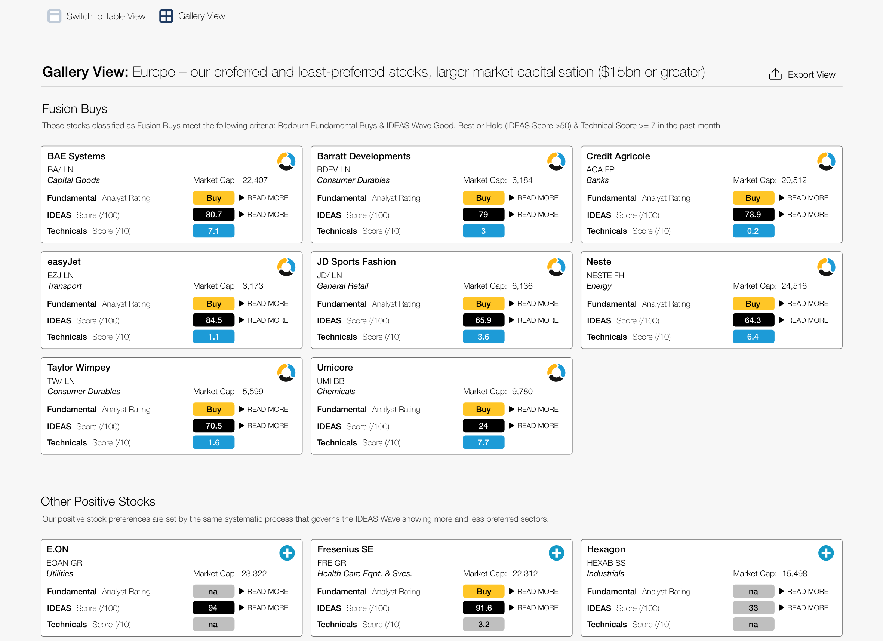Open READ MORE for Taylor Wimpey IDEAS score
The width and height of the screenshot is (883, 641).
coord(264,426)
